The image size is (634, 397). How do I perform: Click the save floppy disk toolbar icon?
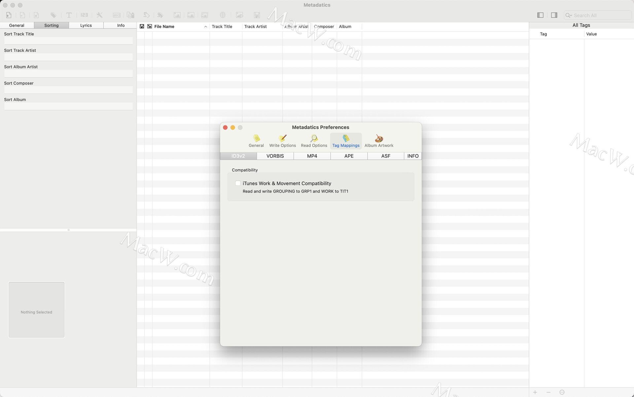click(257, 15)
